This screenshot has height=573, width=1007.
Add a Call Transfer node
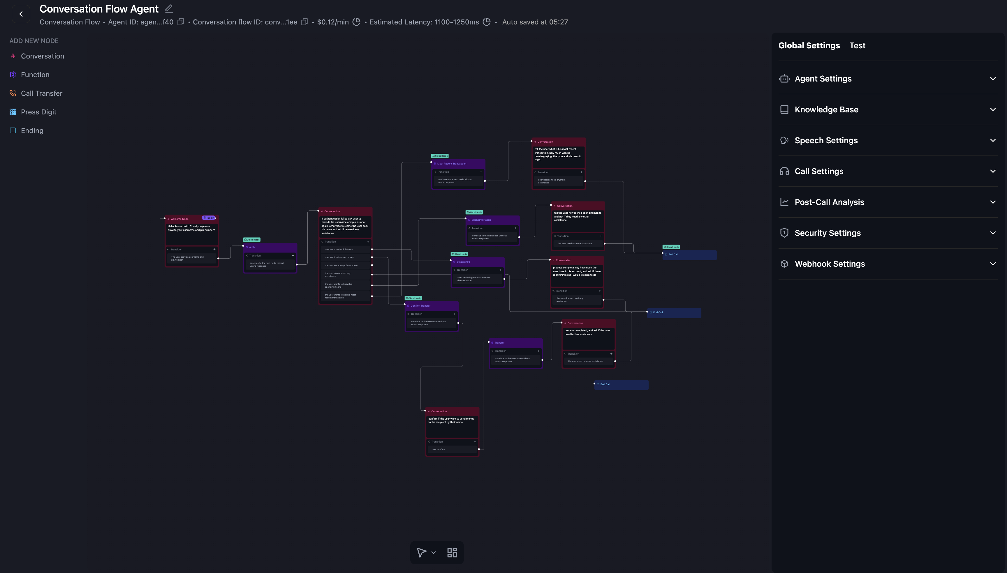tap(41, 93)
